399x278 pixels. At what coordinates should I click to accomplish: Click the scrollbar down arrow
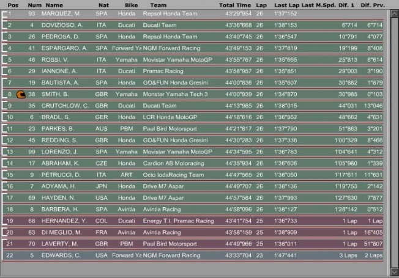395,272
